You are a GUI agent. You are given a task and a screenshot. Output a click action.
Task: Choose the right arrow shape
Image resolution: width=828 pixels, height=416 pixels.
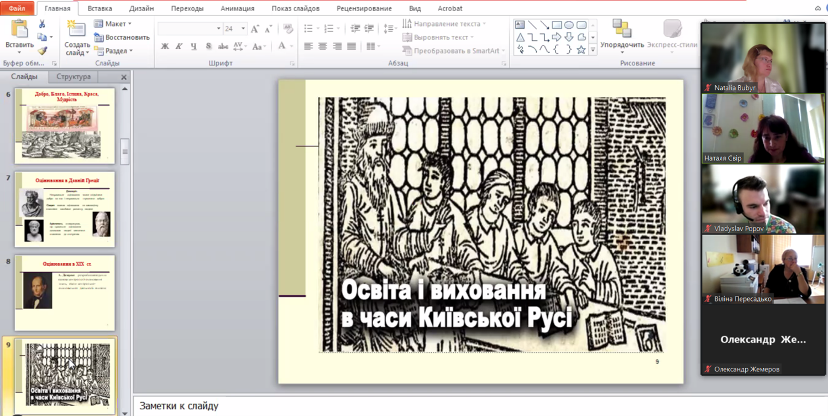[x=557, y=38]
